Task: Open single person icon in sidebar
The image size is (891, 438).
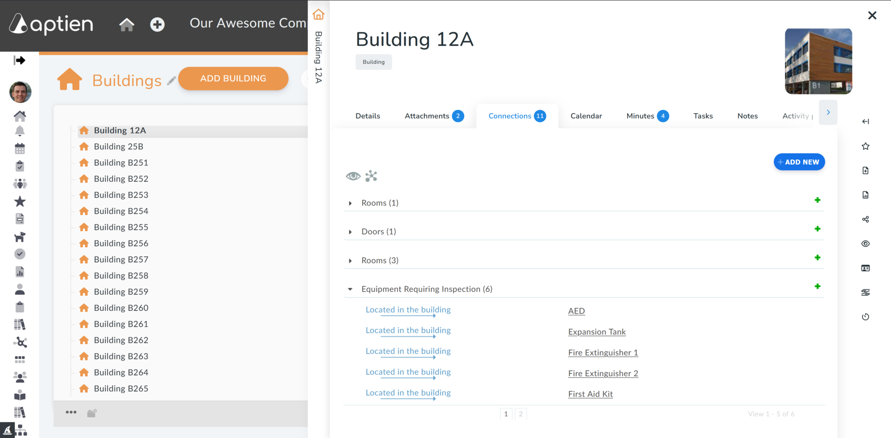Action: [x=19, y=290]
